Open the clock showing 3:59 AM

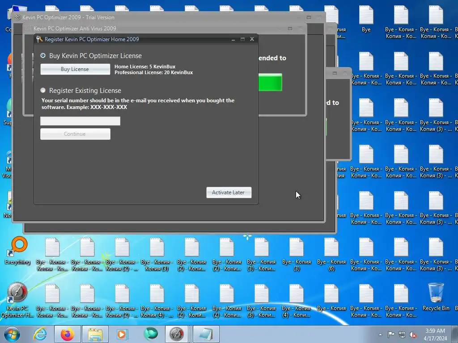point(435,334)
